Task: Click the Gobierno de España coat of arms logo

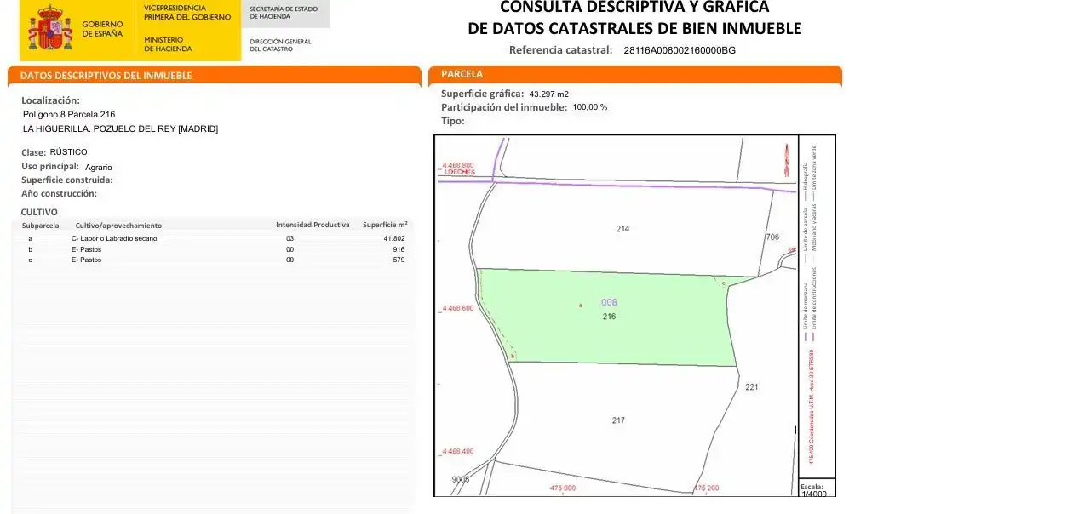Action: click(x=50, y=28)
